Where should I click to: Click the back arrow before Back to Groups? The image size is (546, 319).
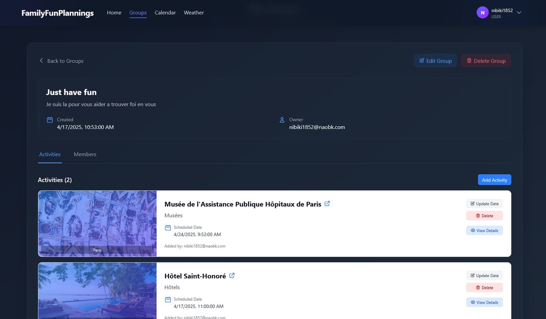41,61
